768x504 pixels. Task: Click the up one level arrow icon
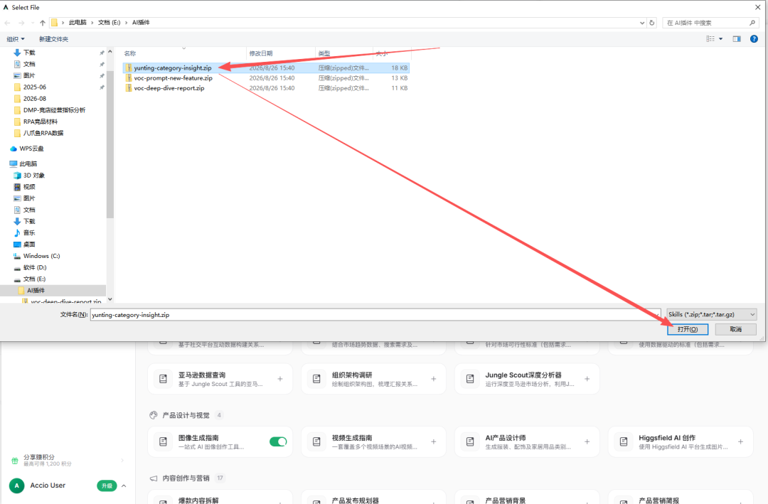[x=43, y=23]
